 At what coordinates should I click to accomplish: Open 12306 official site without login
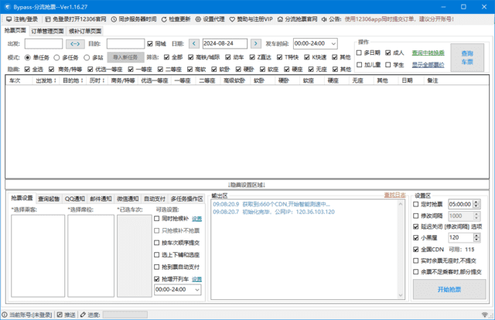[48, 18]
